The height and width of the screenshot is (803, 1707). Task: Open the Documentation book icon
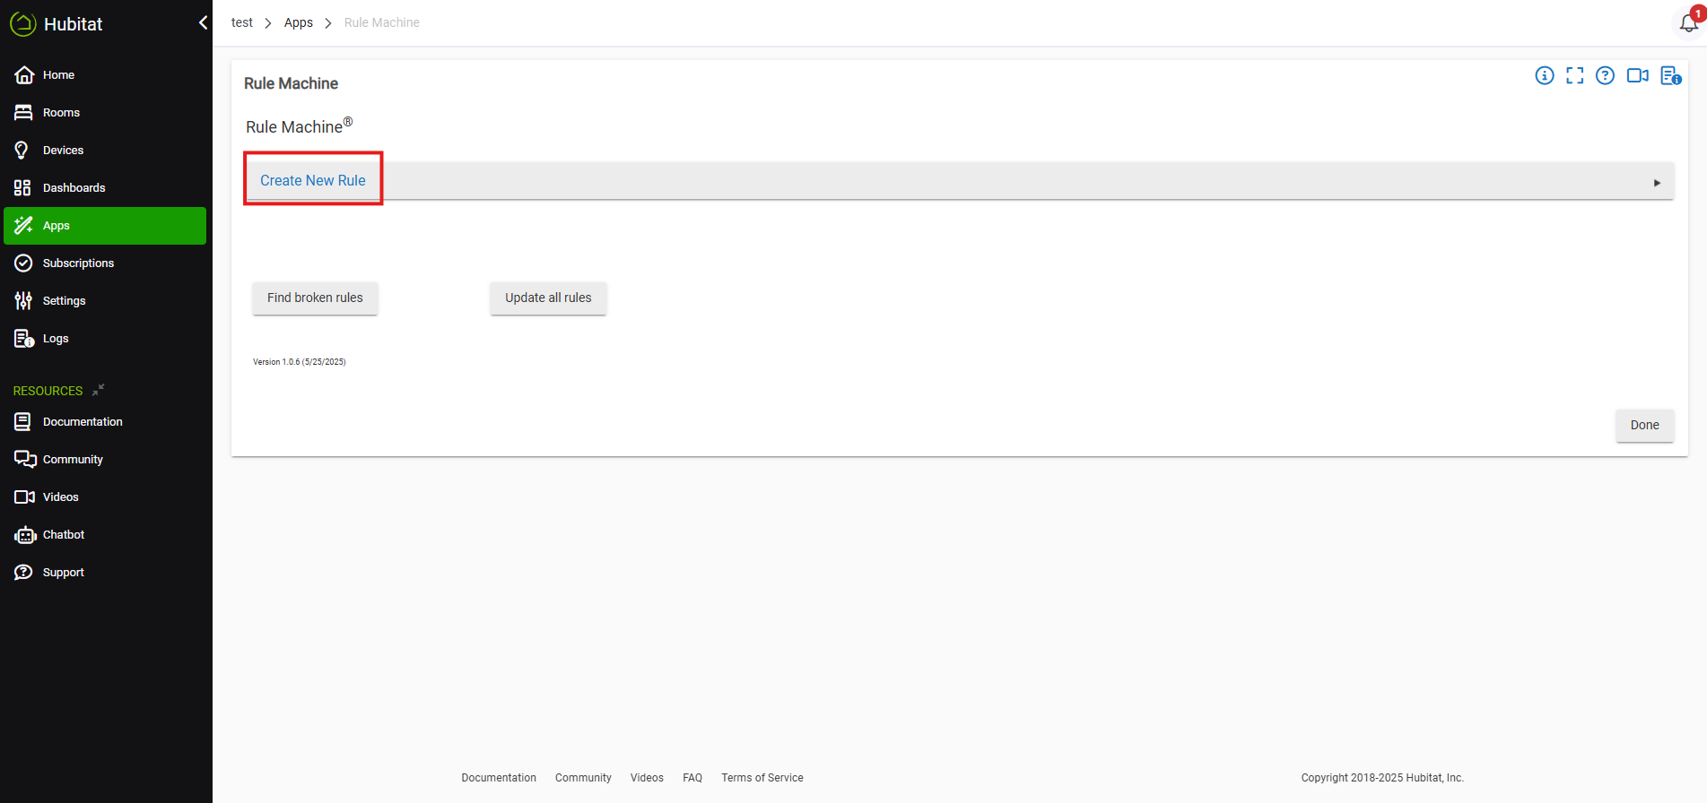pos(22,421)
